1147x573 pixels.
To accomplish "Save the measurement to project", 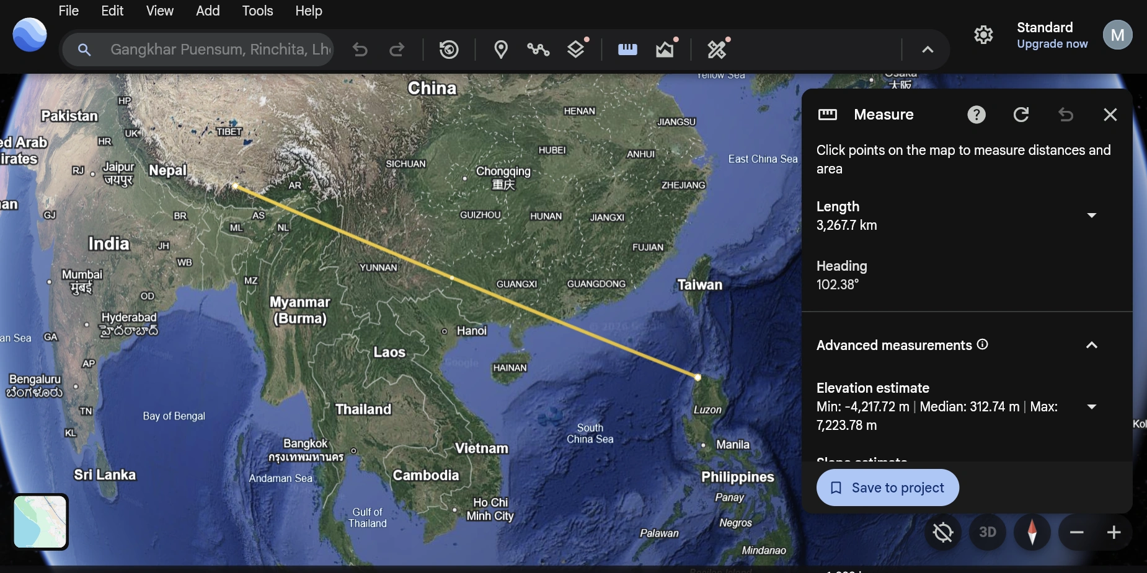I will pos(888,488).
